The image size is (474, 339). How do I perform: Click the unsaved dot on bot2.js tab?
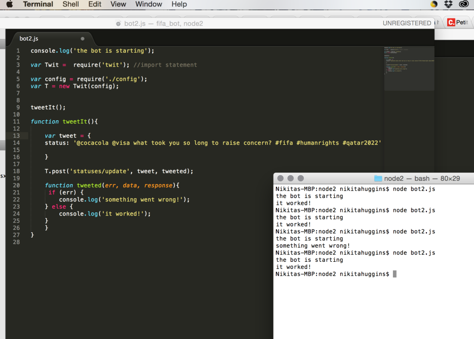tap(82, 39)
